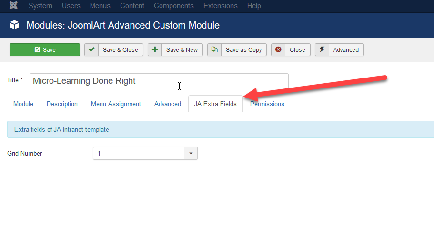Open the System menu
Image resolution: width=434 pixels, height=225 pixels.
pyautogui.click(x=40, y=6)
